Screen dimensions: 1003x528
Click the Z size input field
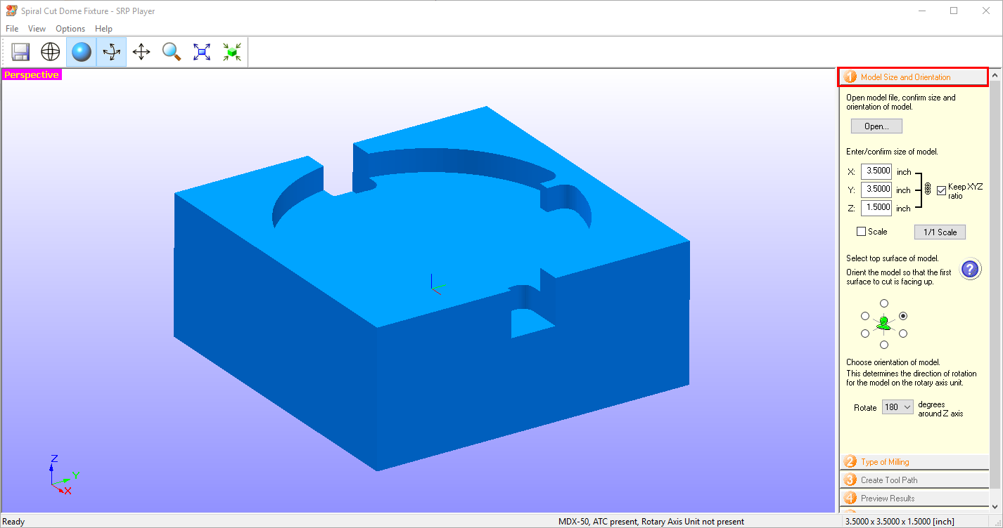point(876,208)
